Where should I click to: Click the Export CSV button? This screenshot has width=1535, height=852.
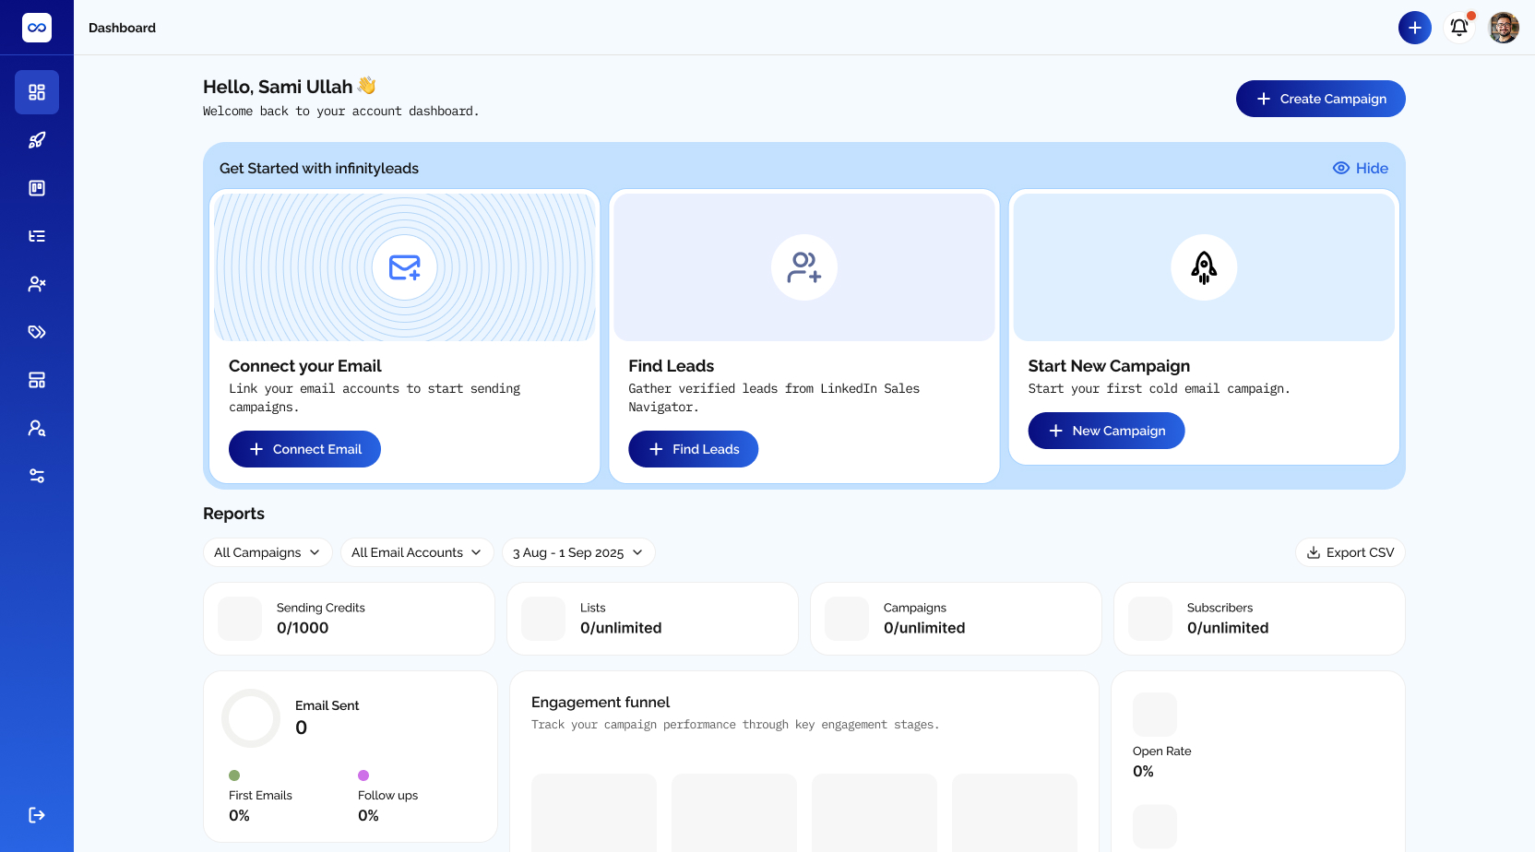click(1351, 552)
